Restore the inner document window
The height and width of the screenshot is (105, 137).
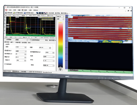[x=128, y=11]
